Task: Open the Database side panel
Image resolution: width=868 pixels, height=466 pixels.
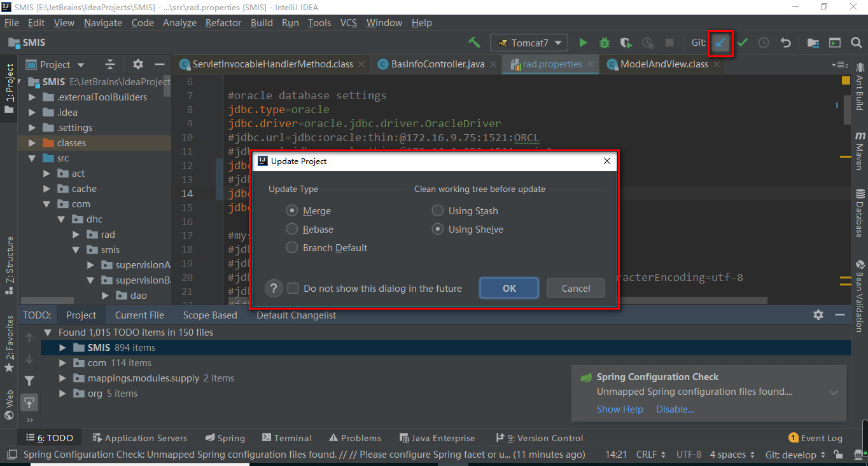Action: [859, 213]
